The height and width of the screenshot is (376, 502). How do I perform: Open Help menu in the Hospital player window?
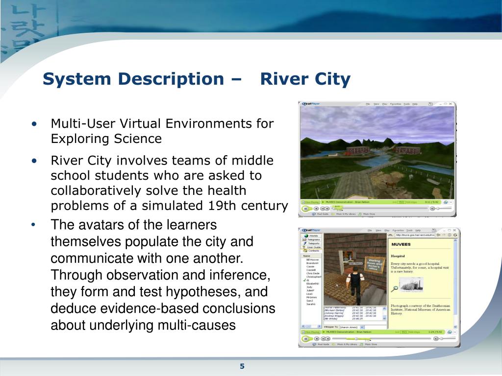point(418,231)
